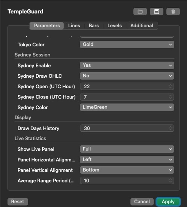This screenshot has width=187, height=207.
Task: Open the Show Live Panel dropdown
Action: [x=127, y=149]
